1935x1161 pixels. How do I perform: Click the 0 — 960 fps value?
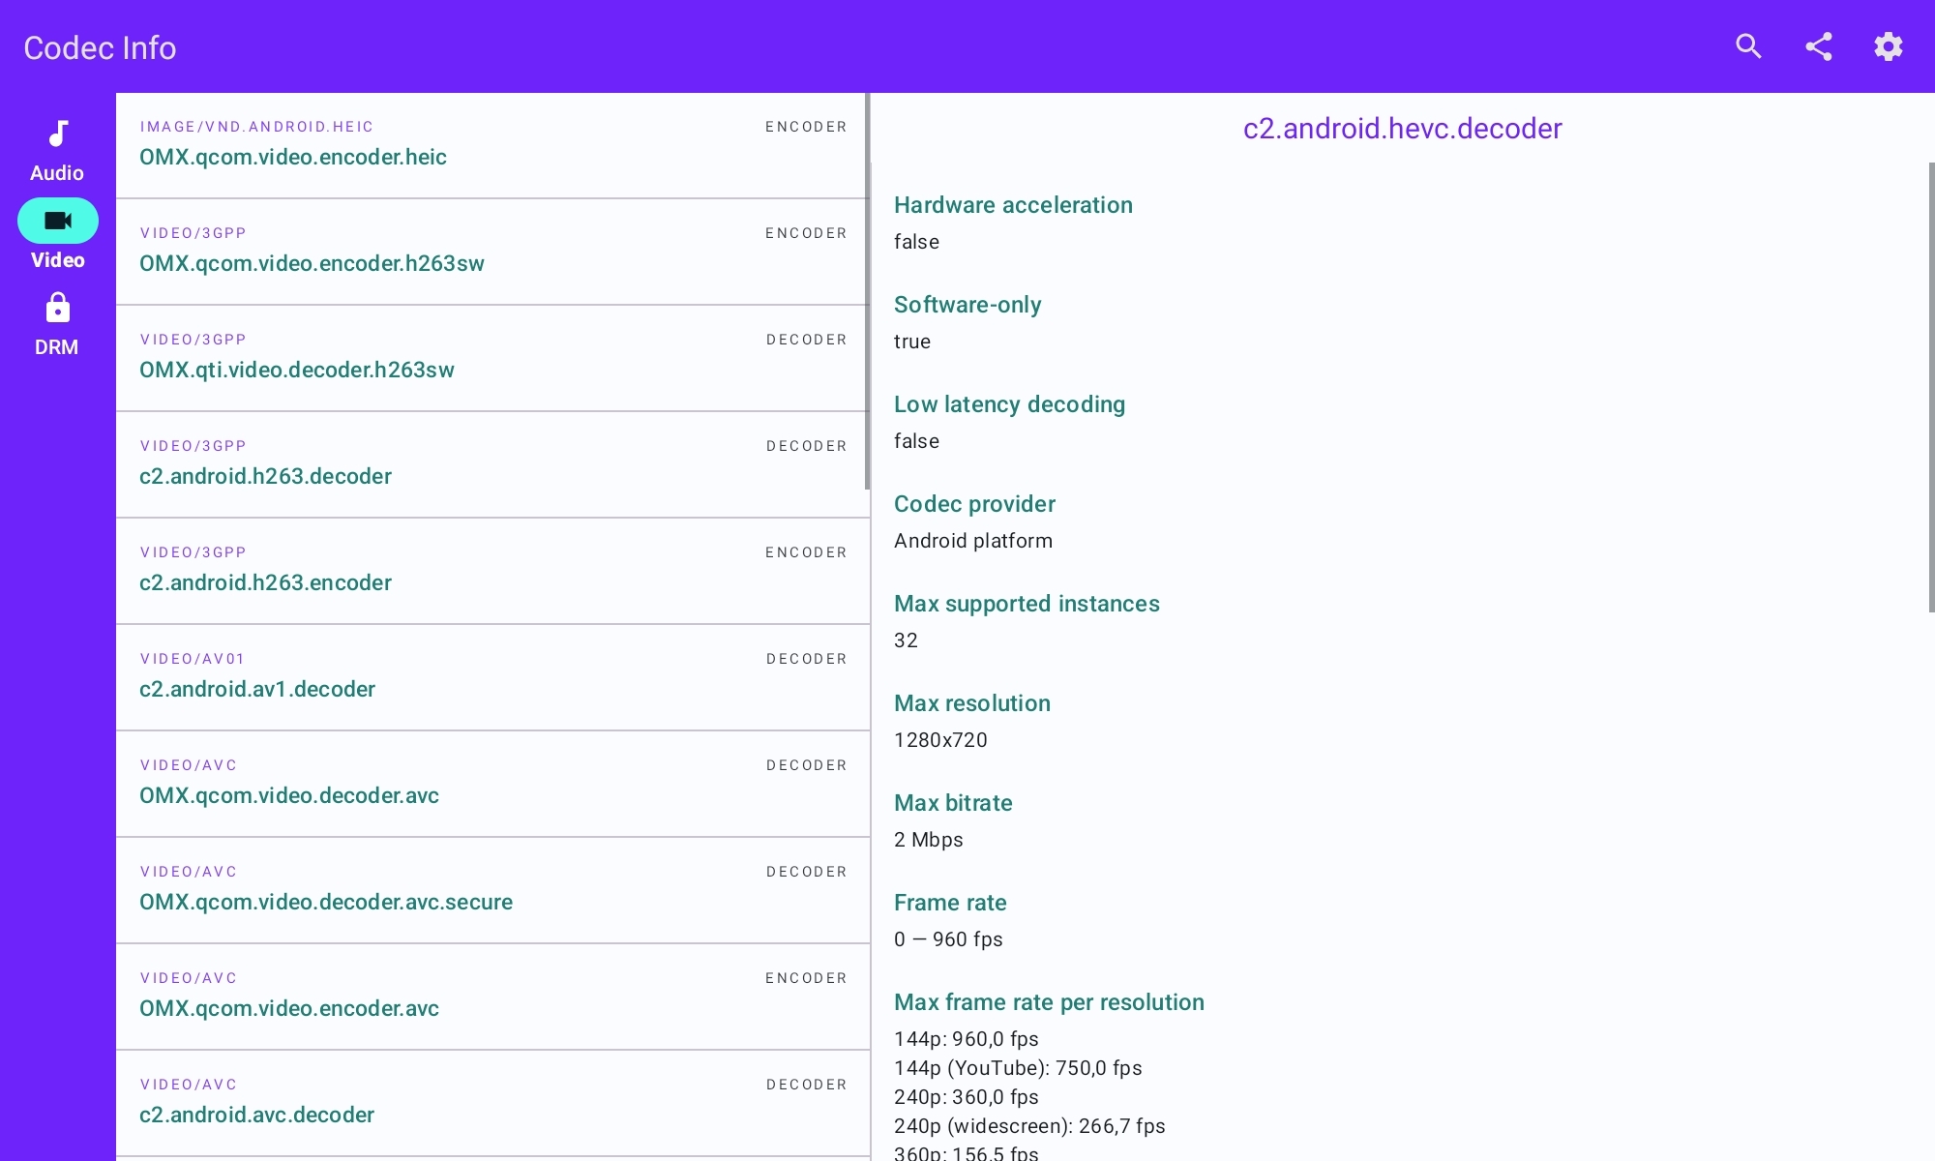click(948, 939)
